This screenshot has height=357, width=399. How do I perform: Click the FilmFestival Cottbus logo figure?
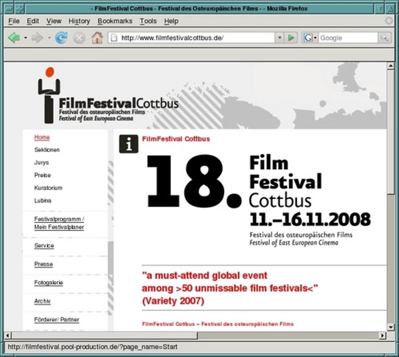(49, 95)
